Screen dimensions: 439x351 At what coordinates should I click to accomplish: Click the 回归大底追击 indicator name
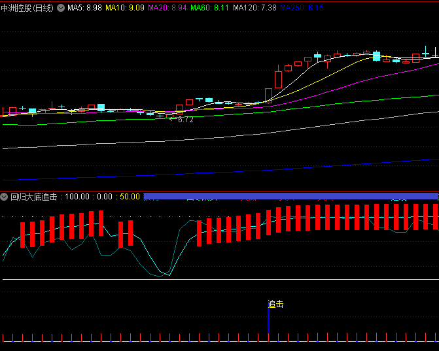(33, 197)
